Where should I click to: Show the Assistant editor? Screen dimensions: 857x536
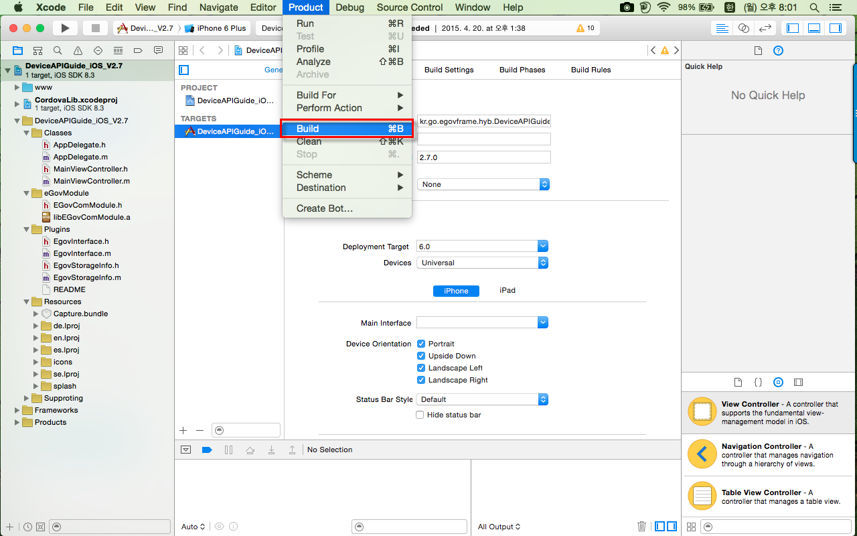tap(743, 28)
